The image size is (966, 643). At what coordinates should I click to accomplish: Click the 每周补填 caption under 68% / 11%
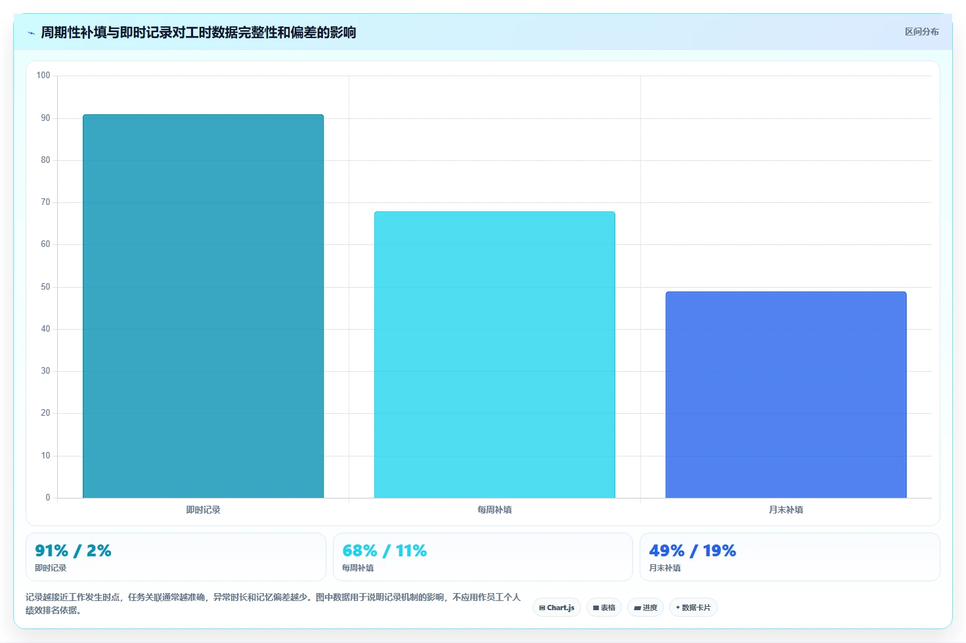tap(358, 568)
